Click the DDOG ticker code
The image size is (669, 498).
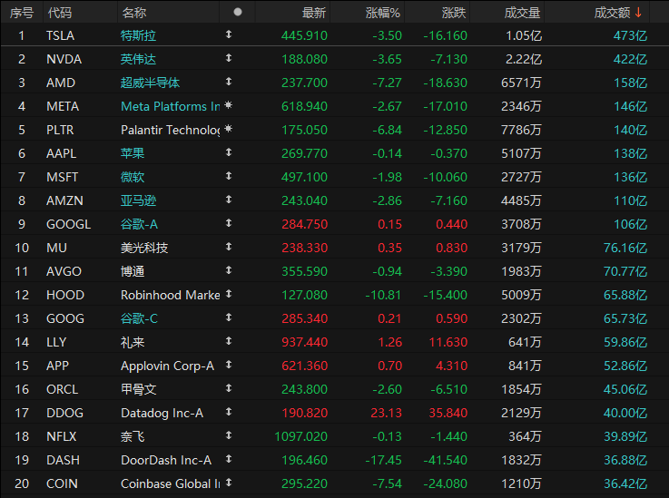(64, 413)
